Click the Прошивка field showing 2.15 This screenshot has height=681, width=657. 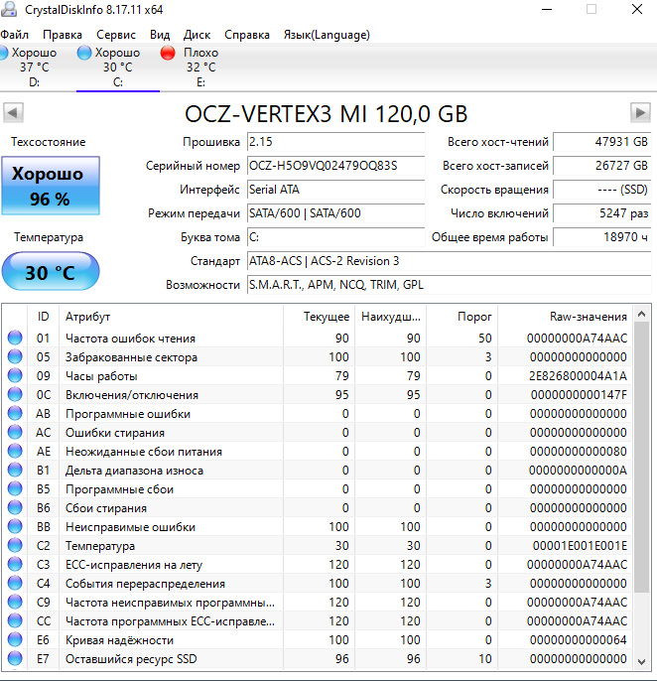pos(335,142)
